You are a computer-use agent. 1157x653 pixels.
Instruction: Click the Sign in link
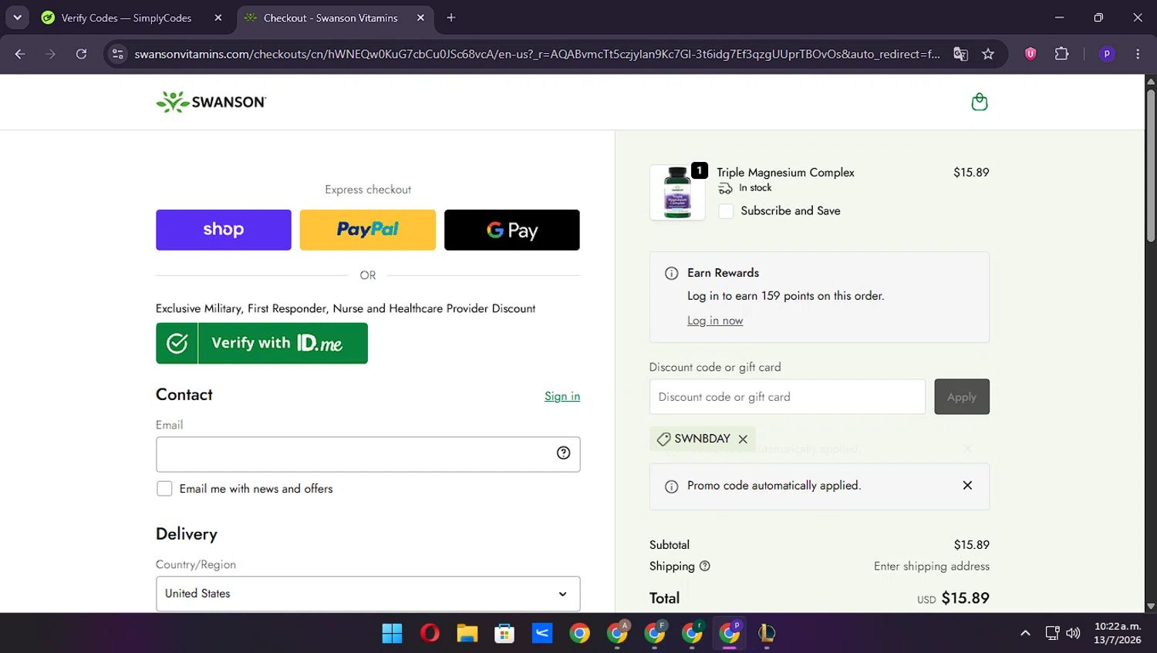[x=562, y=396]
